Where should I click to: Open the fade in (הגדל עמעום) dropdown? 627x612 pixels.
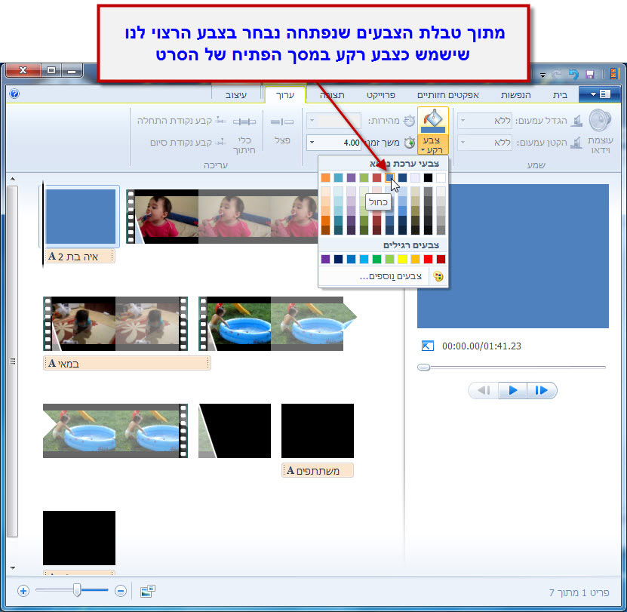[463, 121]
